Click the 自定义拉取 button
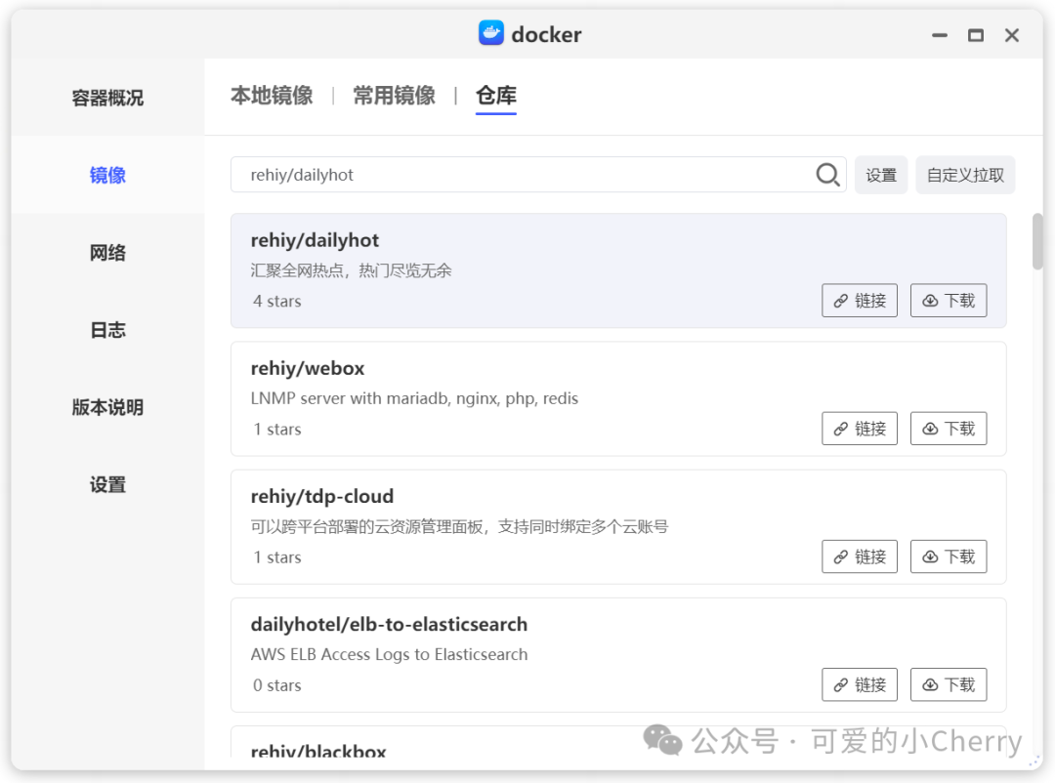 965,176
